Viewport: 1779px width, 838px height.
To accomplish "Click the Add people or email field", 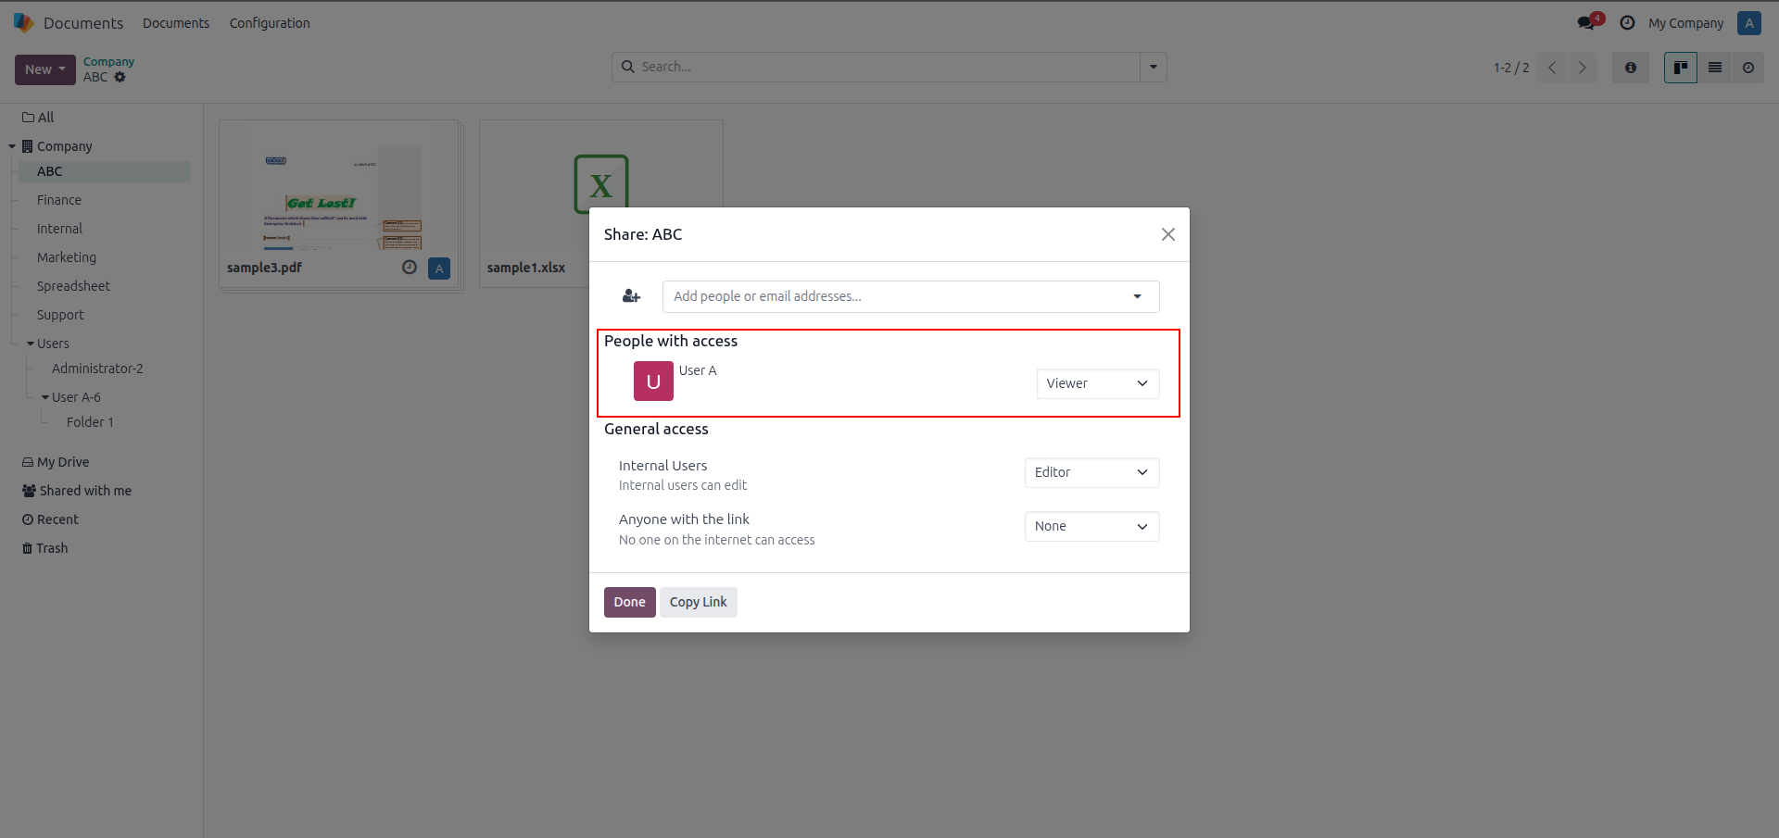I will coord(911,296).
